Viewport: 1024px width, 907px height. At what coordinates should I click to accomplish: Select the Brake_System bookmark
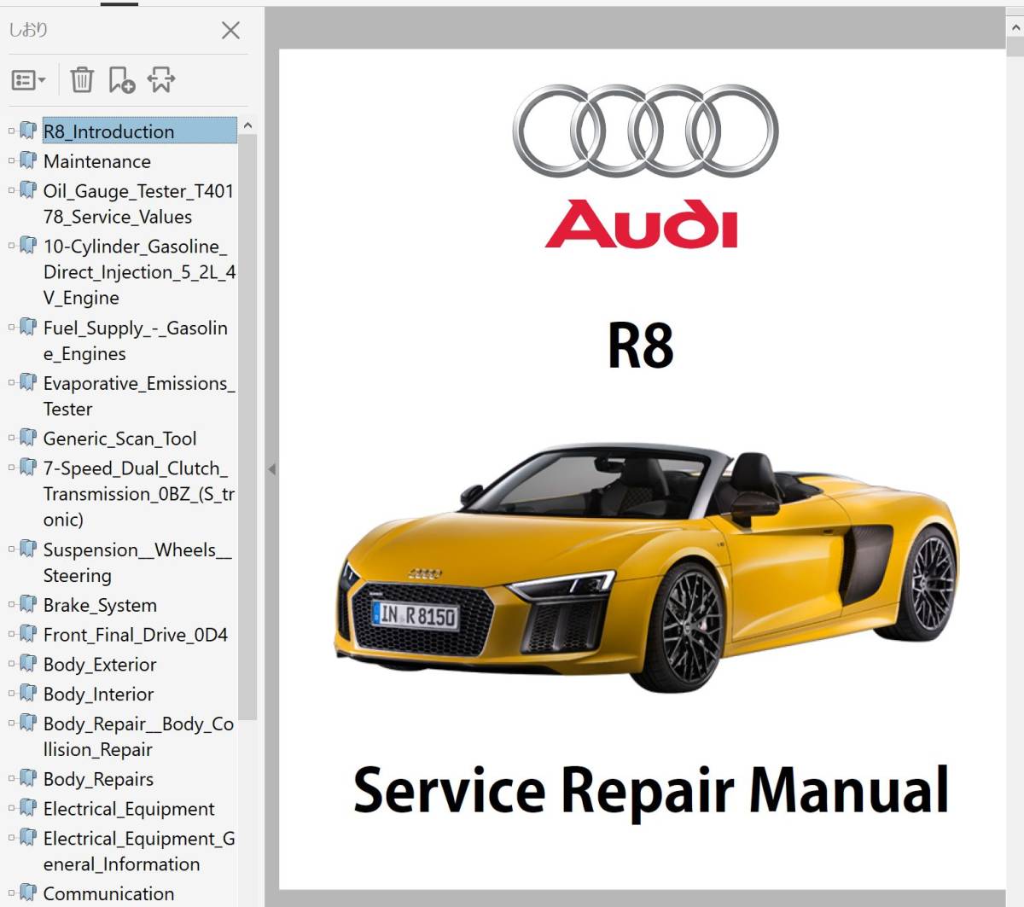(101, 605)
